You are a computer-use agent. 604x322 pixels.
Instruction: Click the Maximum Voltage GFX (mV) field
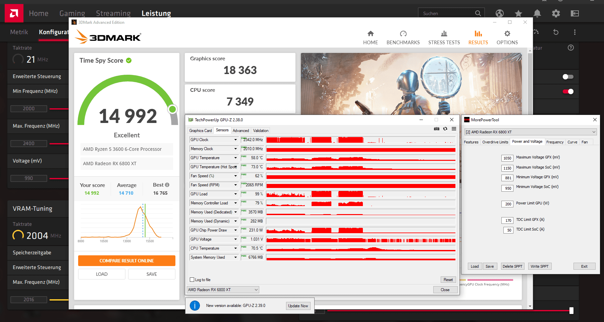pos(507,158)
